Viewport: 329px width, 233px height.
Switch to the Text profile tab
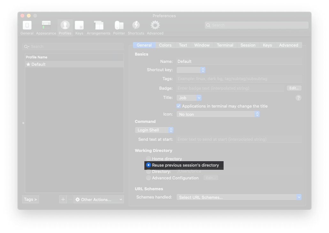(x=183, y=45)
